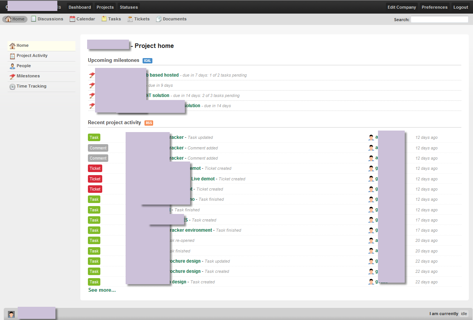Click the ICAL badge beside Upcoming milestones
The height and width of the screenshot is (320, 473).
(147, 61)
